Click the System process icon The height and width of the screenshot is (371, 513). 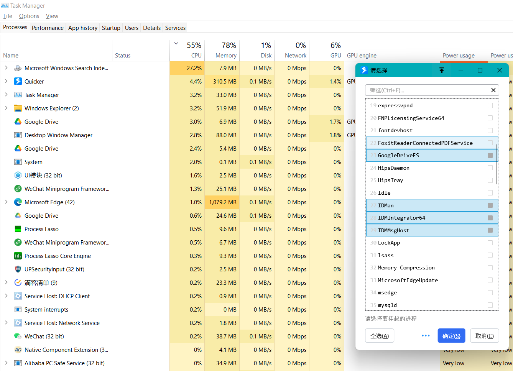[18, 162]
